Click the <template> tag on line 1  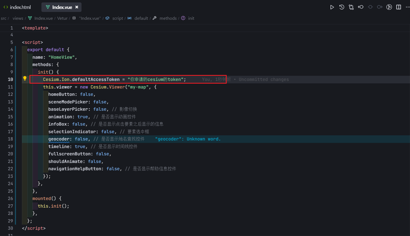tap(35, 28)
